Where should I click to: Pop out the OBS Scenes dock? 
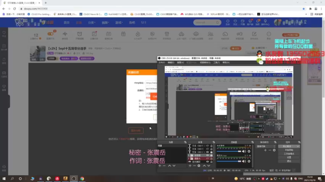point(185,142)
